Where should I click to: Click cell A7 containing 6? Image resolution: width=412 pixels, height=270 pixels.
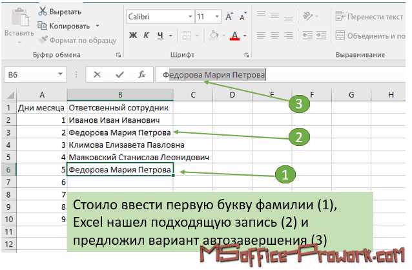click(x=42, y=182)
